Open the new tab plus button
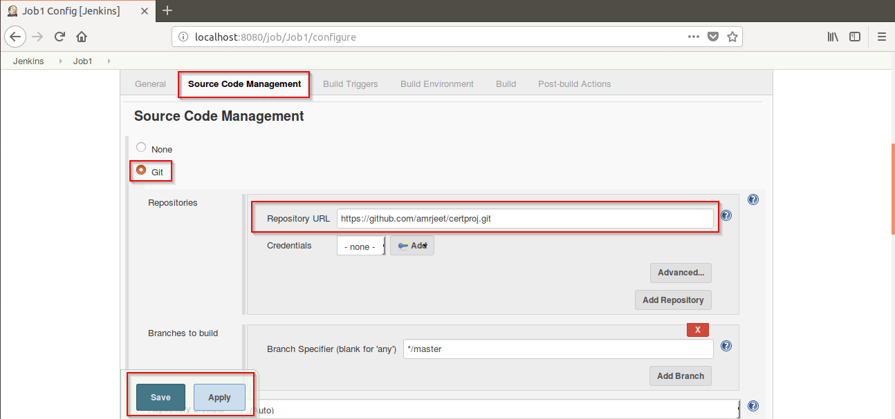This screenshot has height=419, width=895. pos(167,10)
